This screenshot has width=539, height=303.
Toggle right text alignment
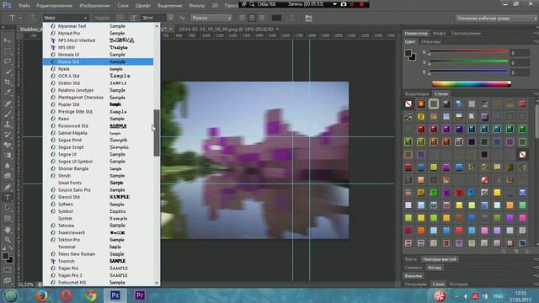pos(262,18)
